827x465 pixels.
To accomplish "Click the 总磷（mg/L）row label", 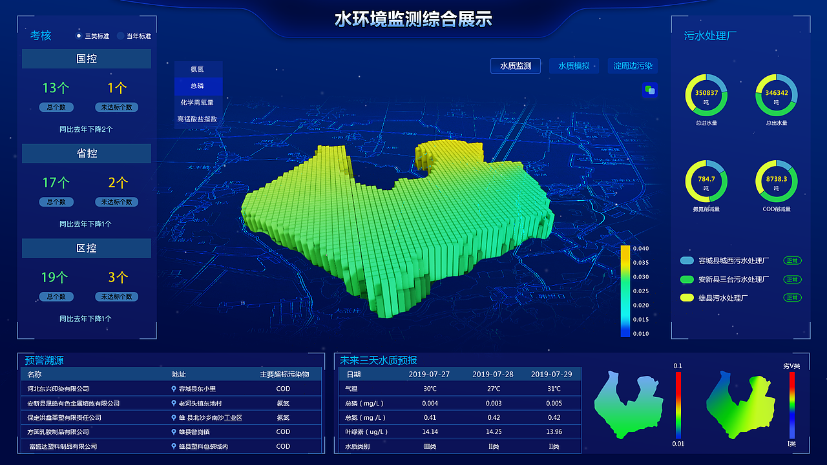I will click(x=366, y=403).
